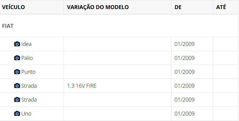
Task: Click the camera icon beside Idea
Action: click(x=17, y=44)
